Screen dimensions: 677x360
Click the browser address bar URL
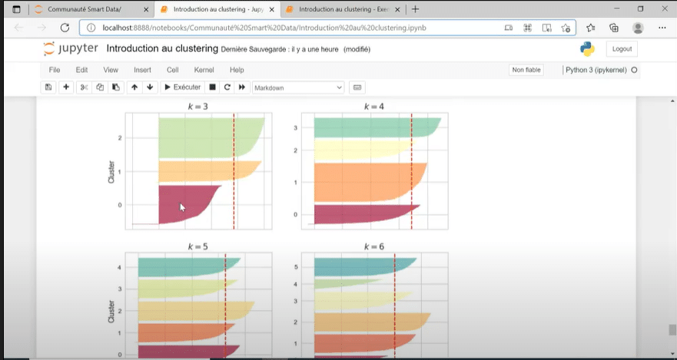265,28
